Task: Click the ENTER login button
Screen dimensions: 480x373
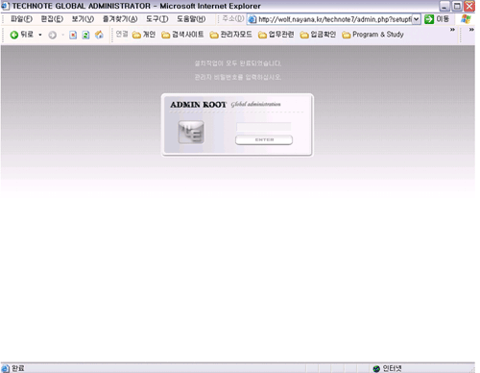Action: [264, 140]
